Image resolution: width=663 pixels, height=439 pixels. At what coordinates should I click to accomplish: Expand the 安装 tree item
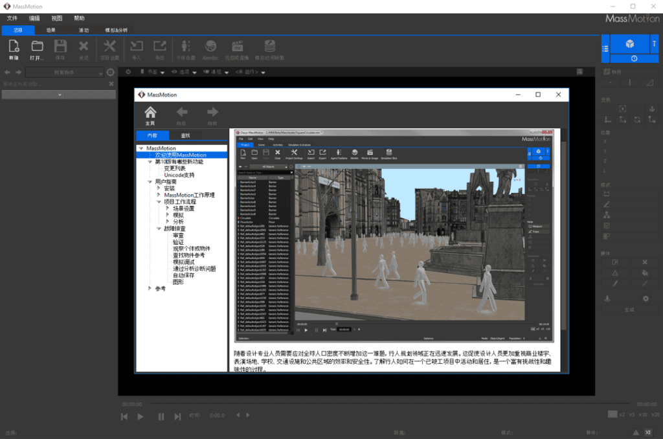159,188
